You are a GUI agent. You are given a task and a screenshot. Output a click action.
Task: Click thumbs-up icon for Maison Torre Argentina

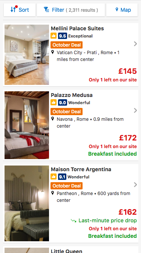pos(54,176)
